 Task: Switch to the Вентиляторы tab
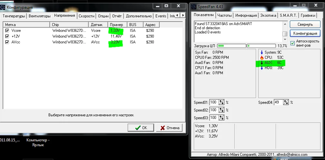pos(39,16)
